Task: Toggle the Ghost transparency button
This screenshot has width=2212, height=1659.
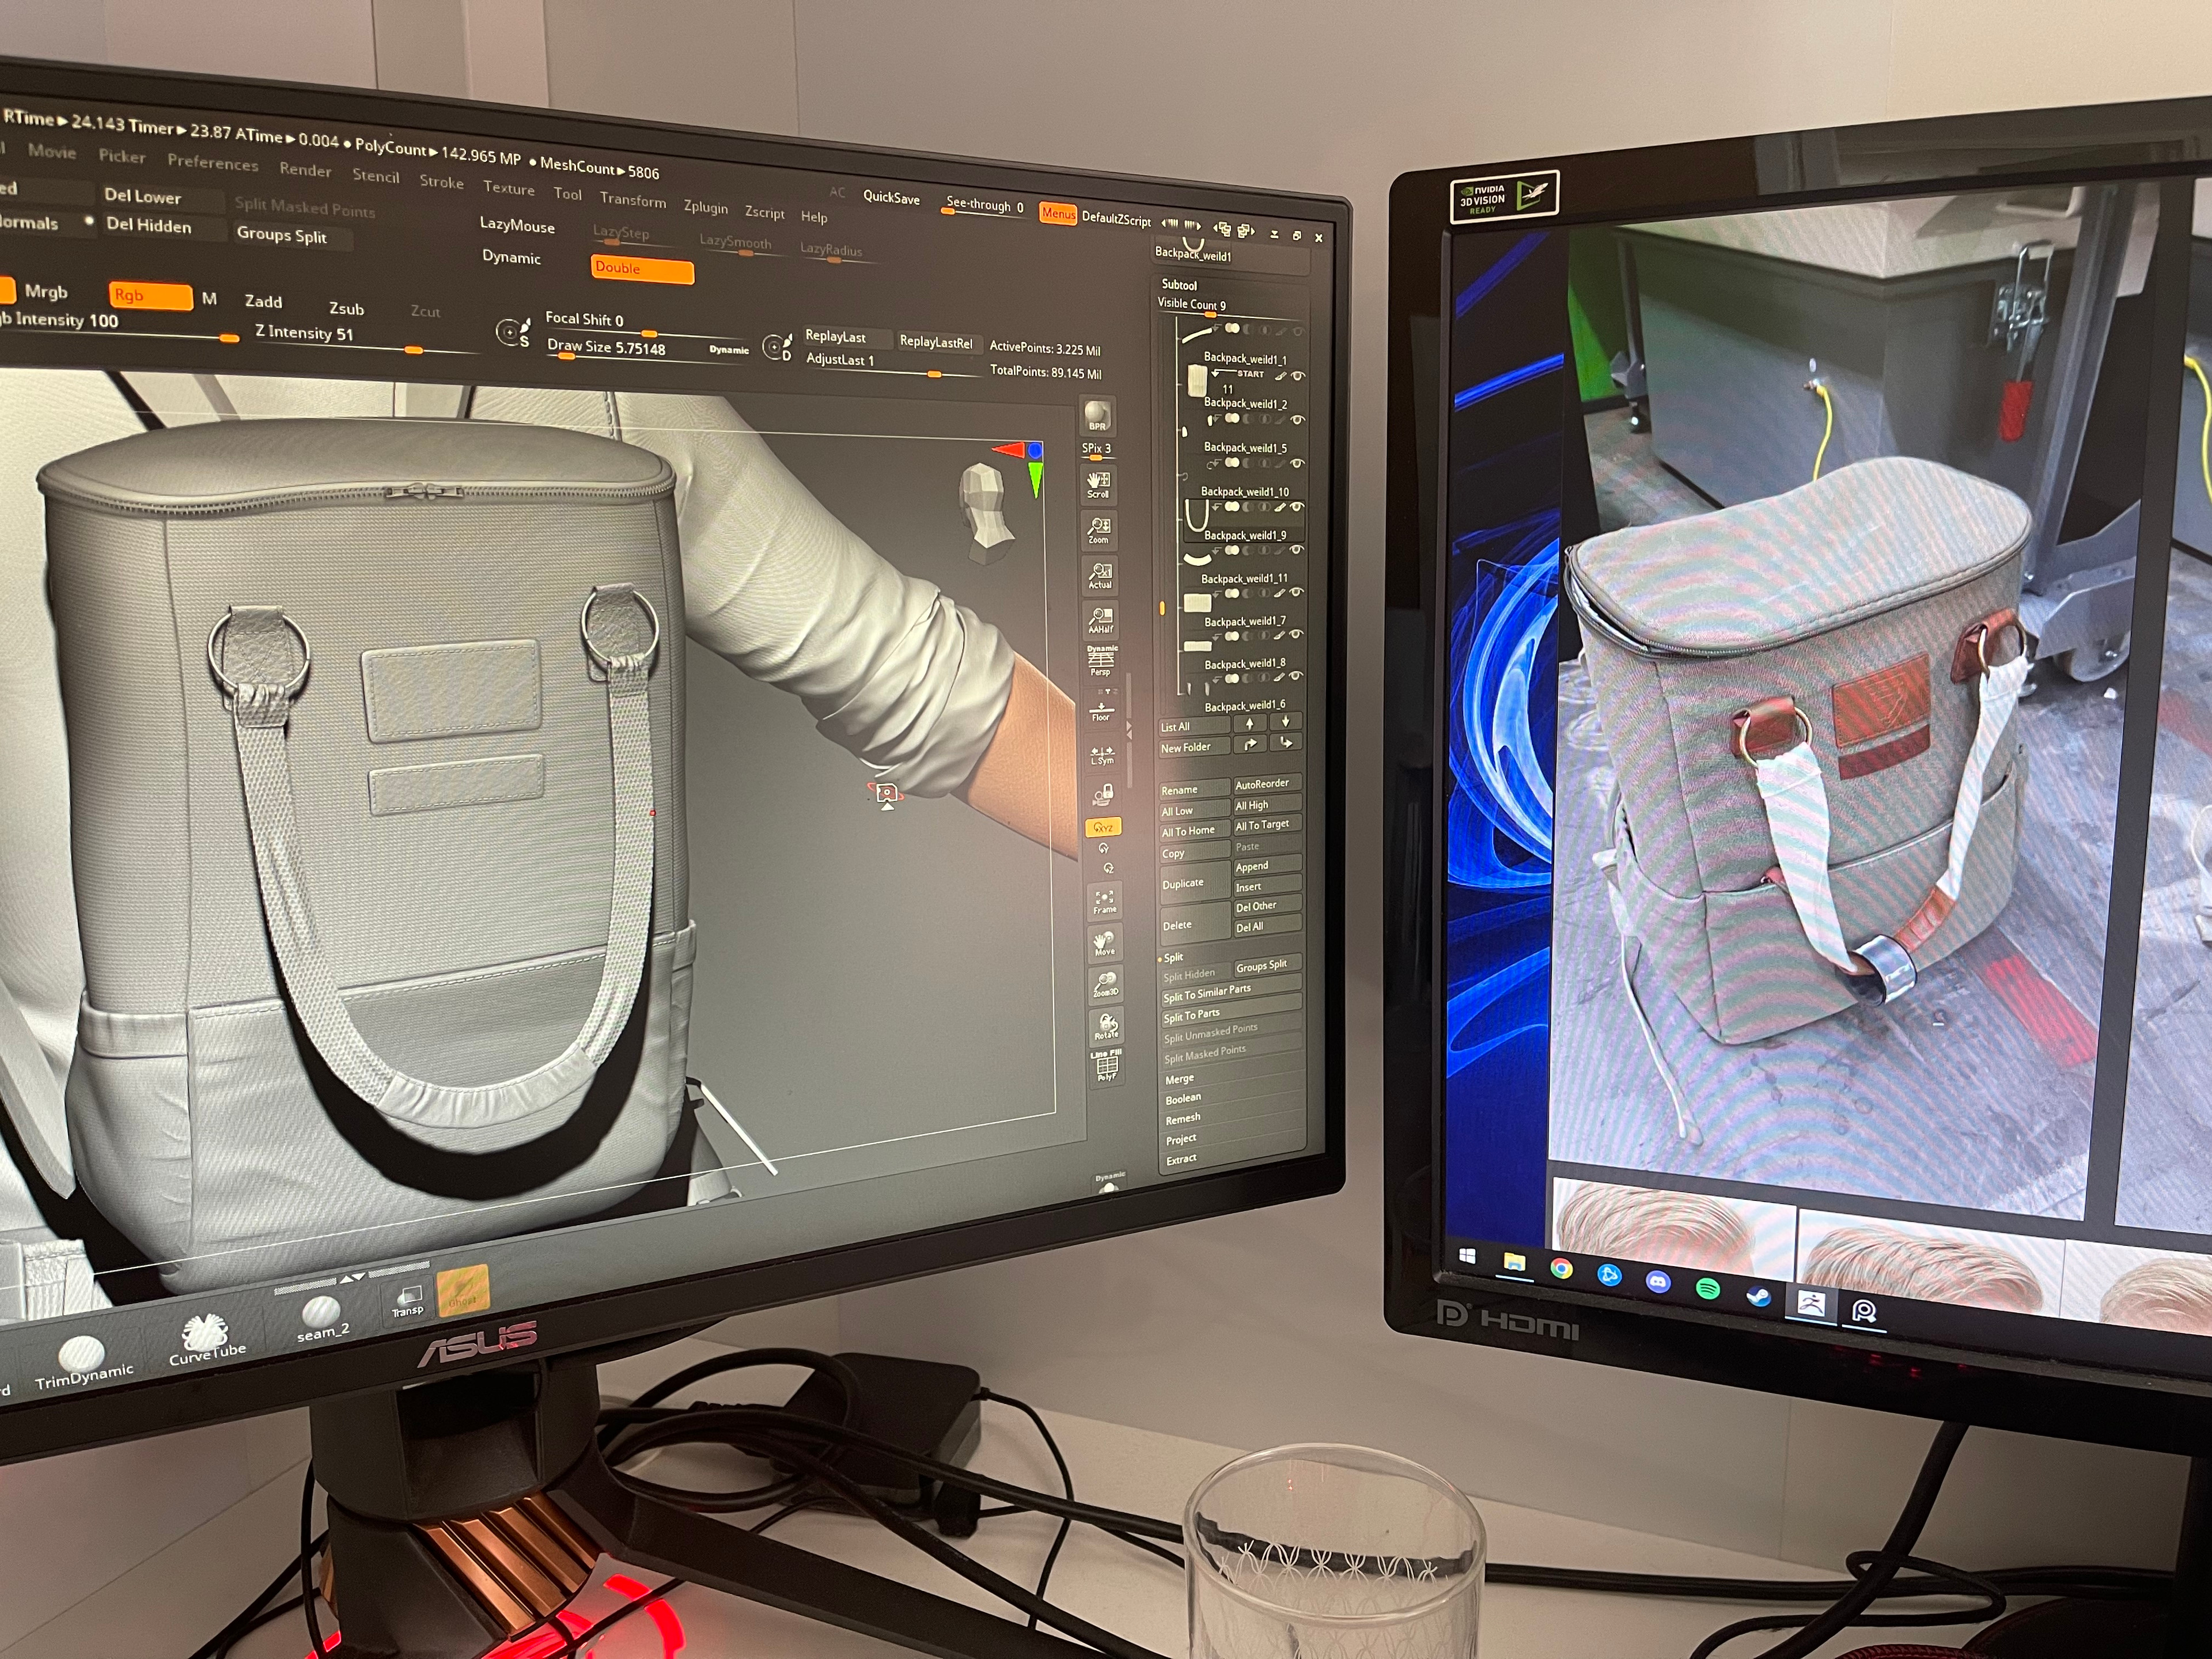Action: tap(463, 1290)
